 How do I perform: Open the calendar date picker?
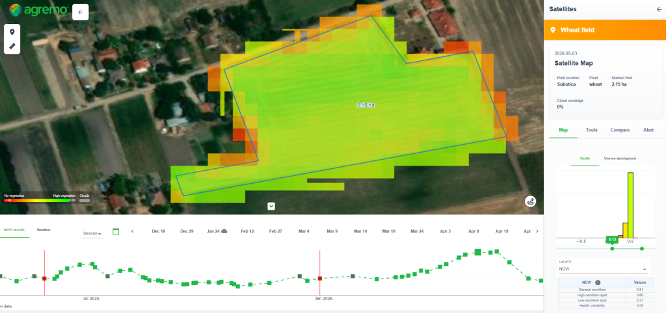click(116, 231)
